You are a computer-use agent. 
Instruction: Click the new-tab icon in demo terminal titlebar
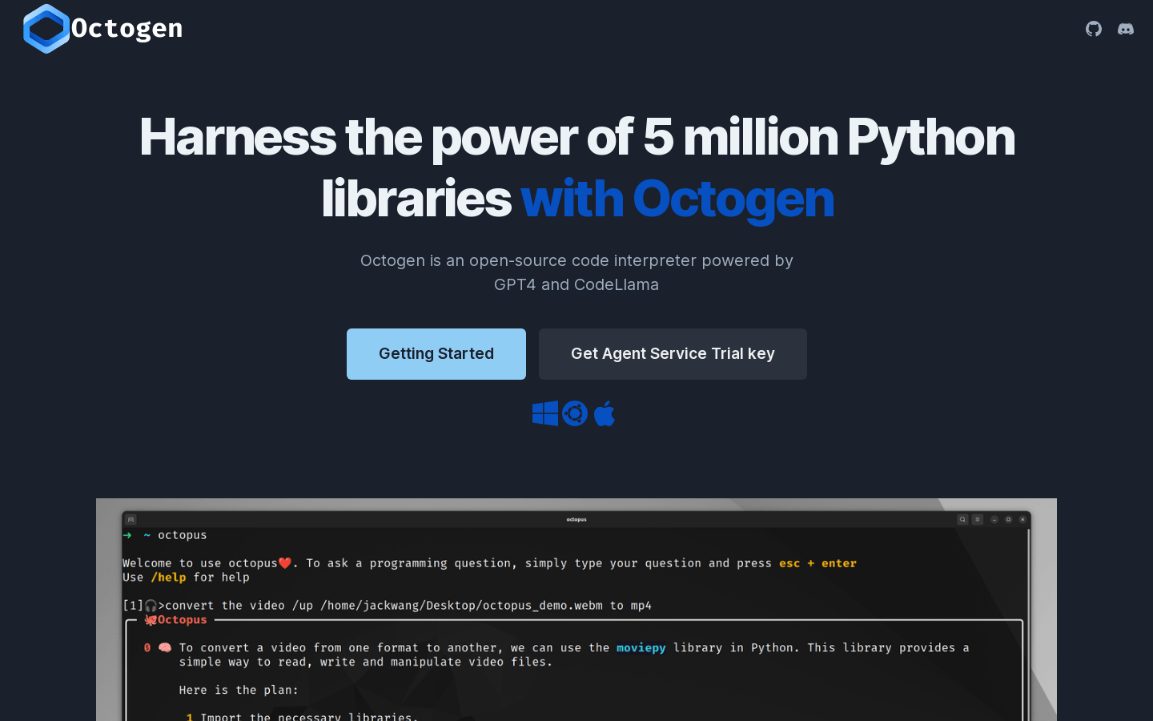pyautogui.click(x=131, y=519)
